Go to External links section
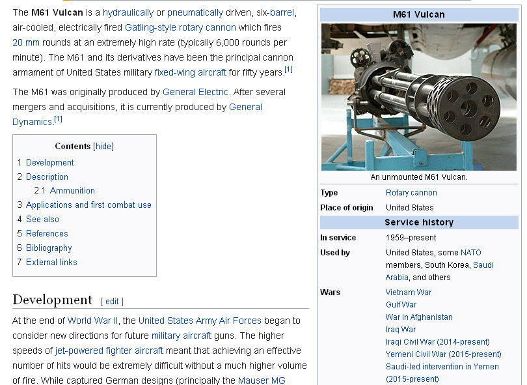Screen dimensions: 527x385 click(x=51, y=262)
